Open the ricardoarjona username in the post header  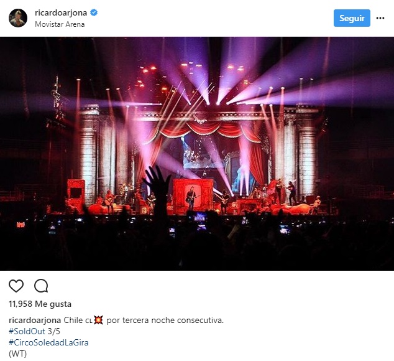pyautogui.click(x=61, y=12)
